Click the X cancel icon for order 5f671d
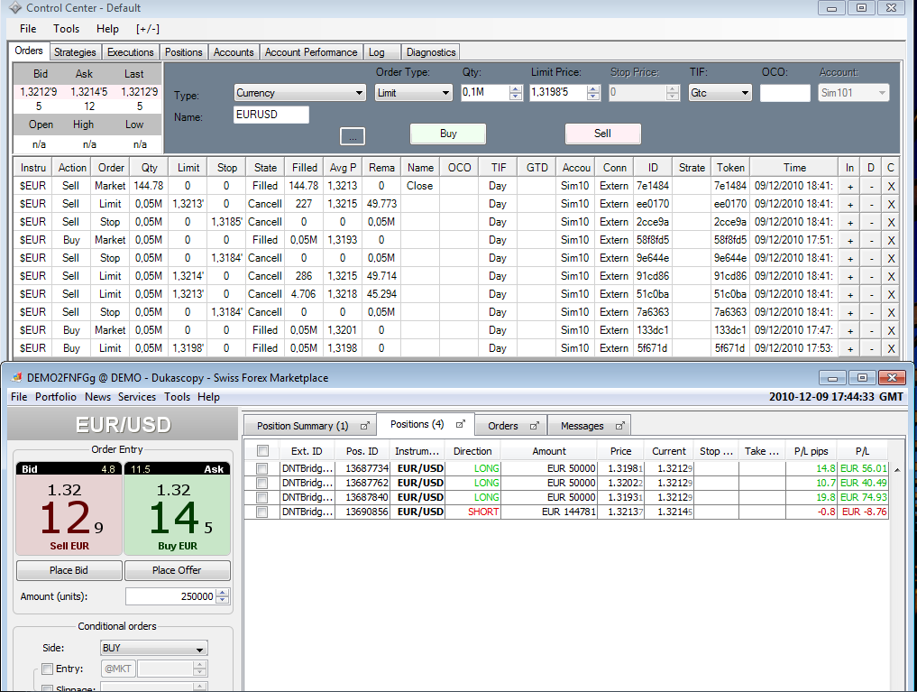This screenshot has width=917, height=692. [x=891, y=348]
